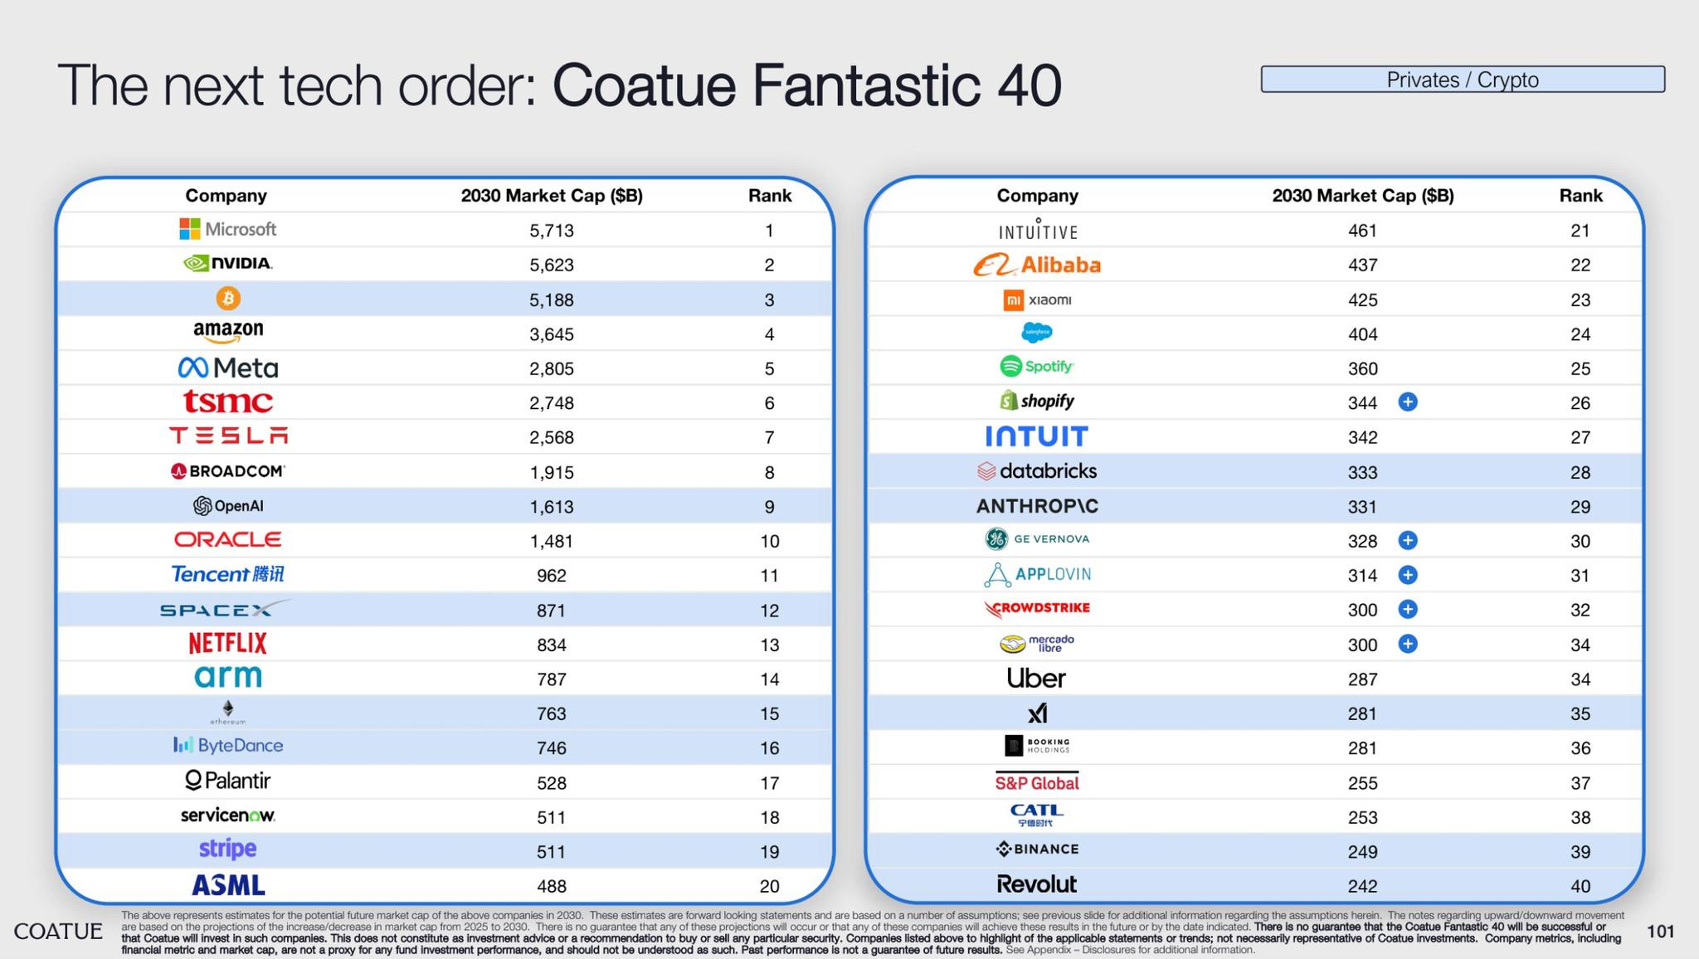Viewport: 1699px width, 959px height.
Task: Click the Salesforce cloud logo
Action: pyautogui.click(x=1037, y=333)
